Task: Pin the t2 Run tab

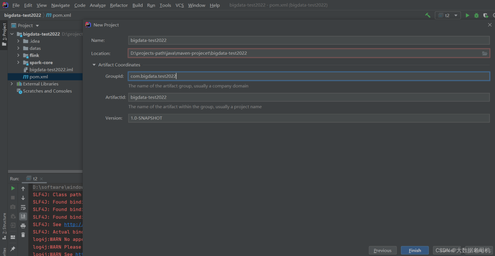Action: pos(13,248)
